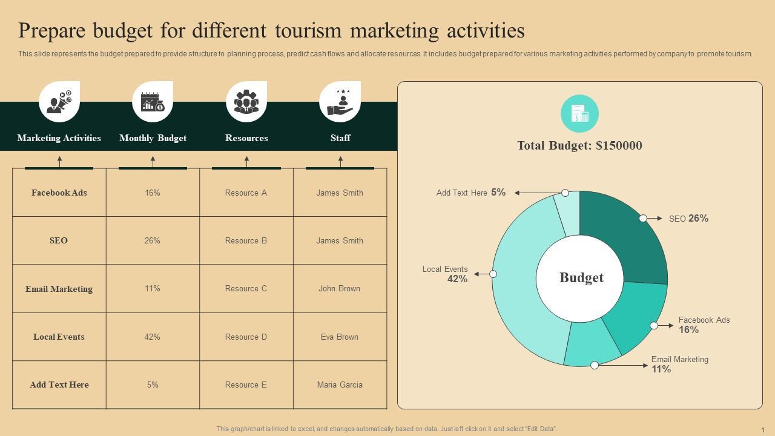Viewport: 775px width, 436px height.
Task: Click the Email Marketing callout marker dot
Action: [595, 365]
